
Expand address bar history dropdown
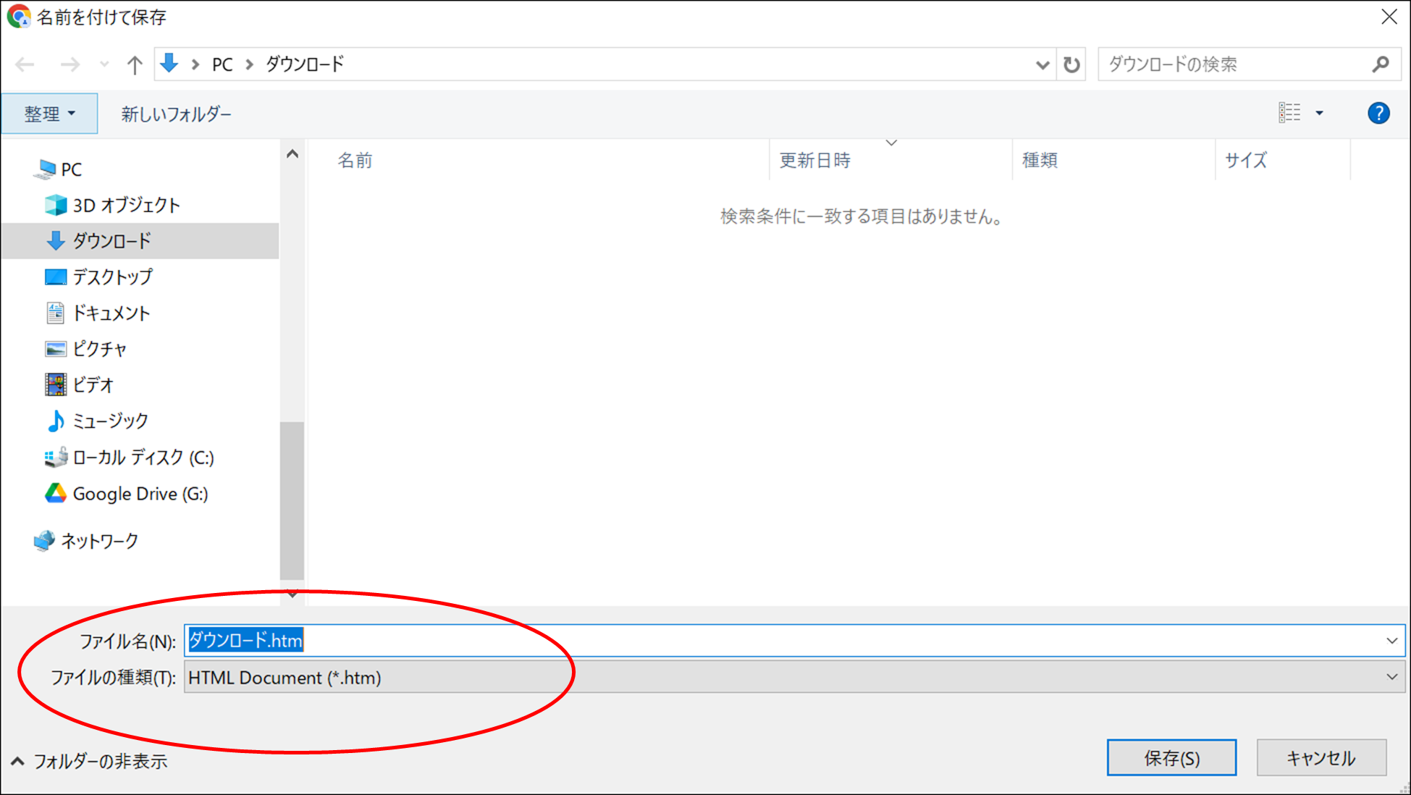tap(1043, 64)
